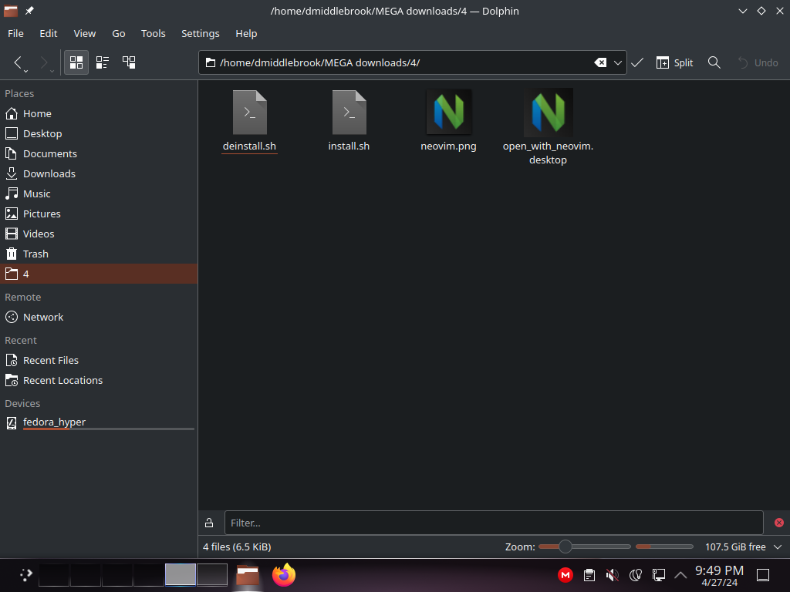Open the File menu

coord(15,33)
